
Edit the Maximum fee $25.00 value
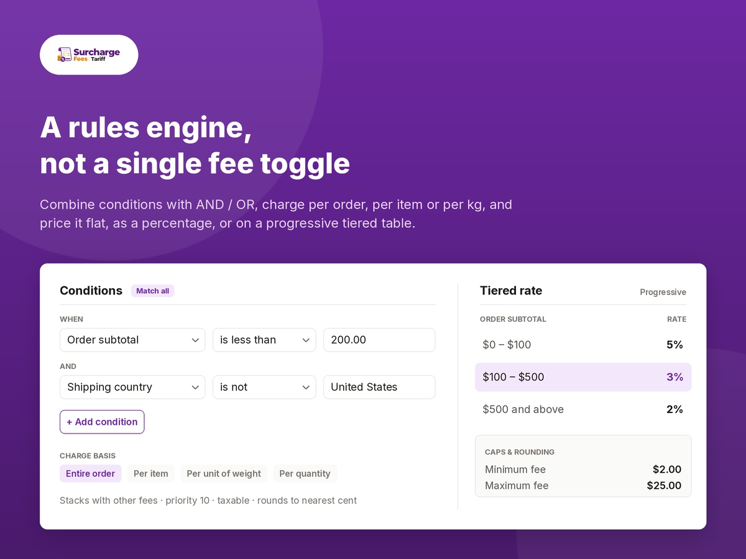(664, 486)
